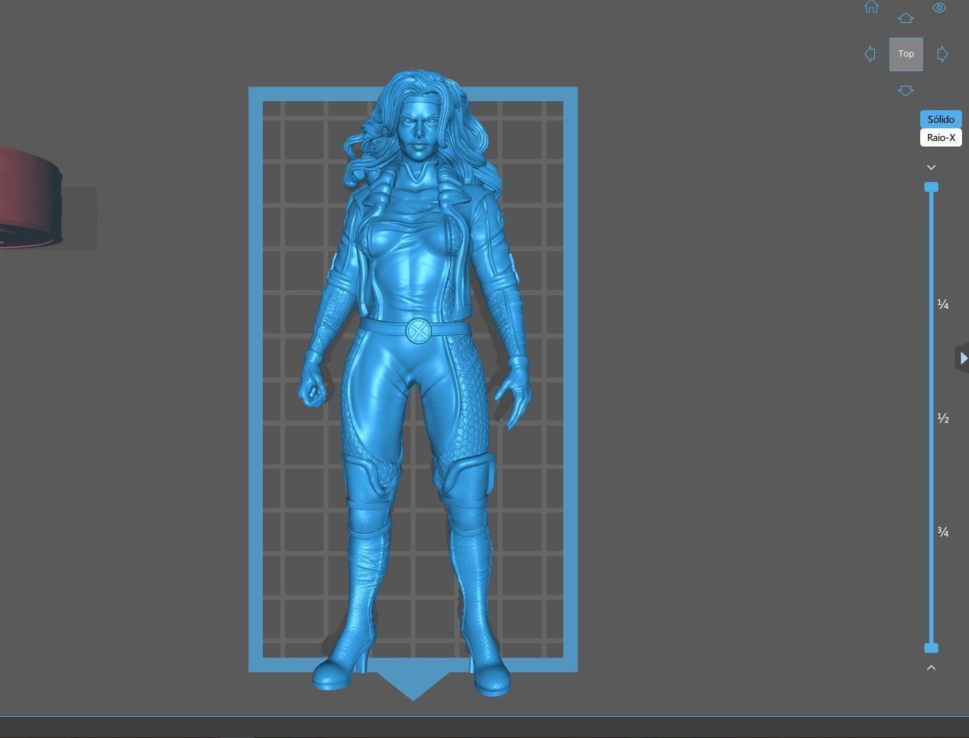The image size is (969, 738).
Task: Grab the top handle of the layer slider
Action: click(931, 187)
